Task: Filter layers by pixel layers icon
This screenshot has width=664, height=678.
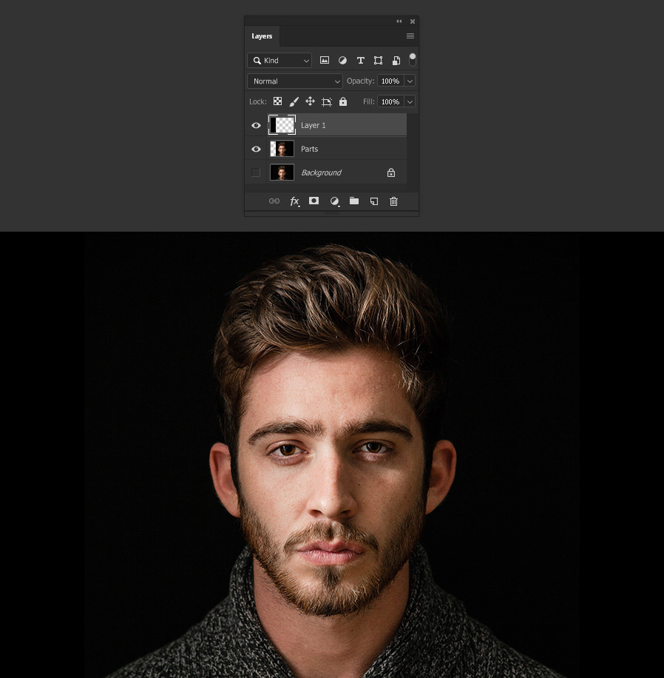Action: [325, 60]
